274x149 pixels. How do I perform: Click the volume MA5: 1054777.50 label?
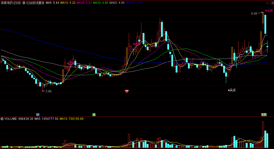click(x=46, y=119)
